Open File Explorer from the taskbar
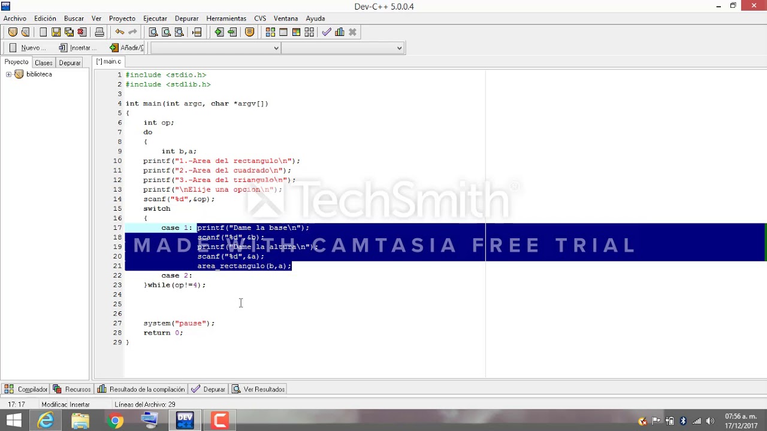This screenshot has height=431, width=767. click(x=80, y=421)
